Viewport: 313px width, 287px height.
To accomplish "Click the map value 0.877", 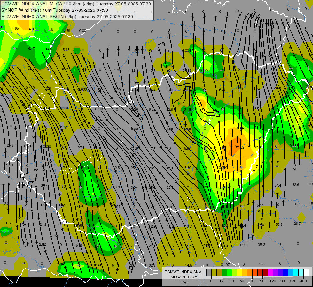I will click(x=204, y=70).
